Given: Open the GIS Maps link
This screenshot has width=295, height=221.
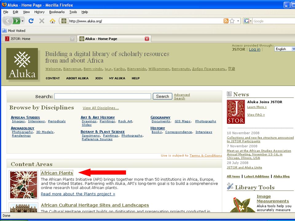Looking at the screenshot, I should (183, 121).
